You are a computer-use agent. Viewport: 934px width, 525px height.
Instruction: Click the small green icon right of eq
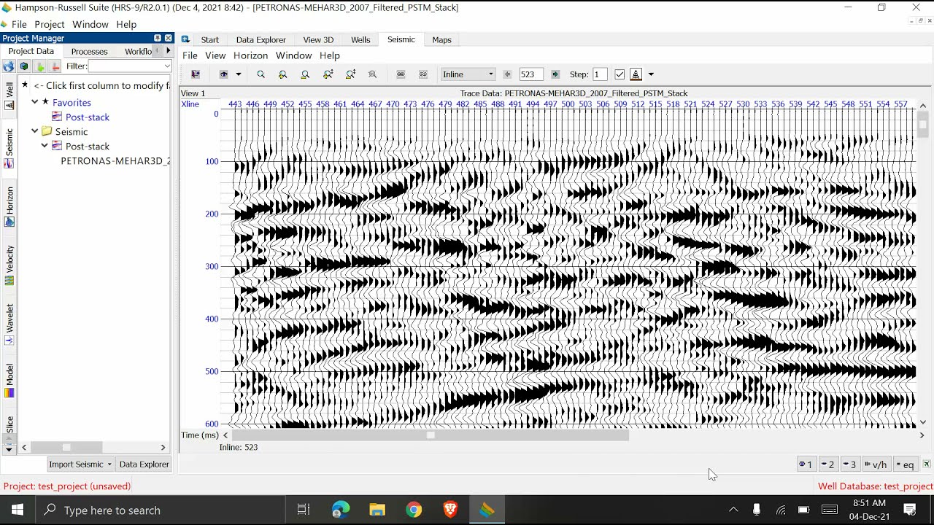927,464
